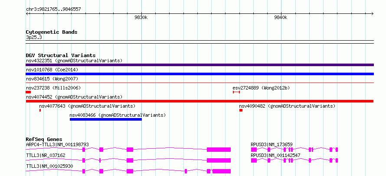Viewport: 386px width, 176px height.
Task: Click the nsv834615 (Wong2007) label
Action: coord(52,79)
